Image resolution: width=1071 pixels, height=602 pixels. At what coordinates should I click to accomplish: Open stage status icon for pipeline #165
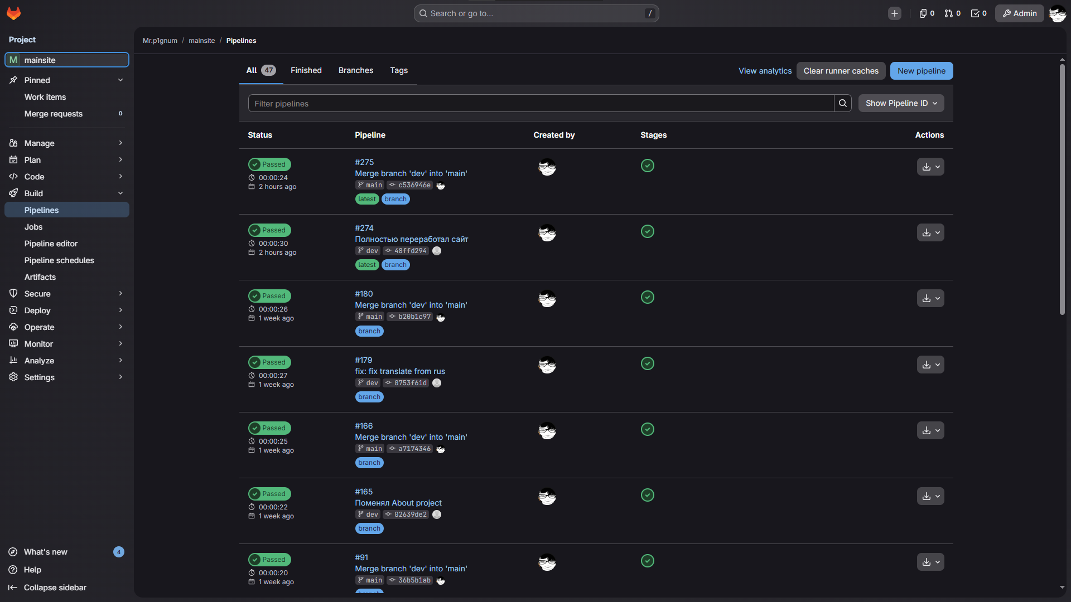(648, 495)
